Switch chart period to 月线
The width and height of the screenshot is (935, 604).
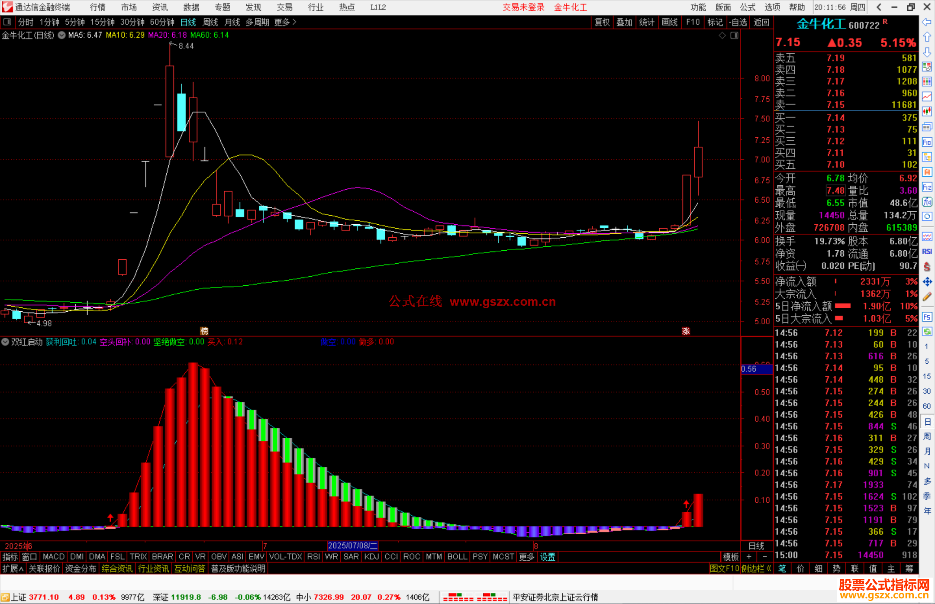pyautogui.click(x=232, y=22)
